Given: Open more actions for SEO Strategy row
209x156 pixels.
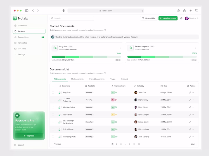Looking at the screenshot, I should [x=193, y=122].
